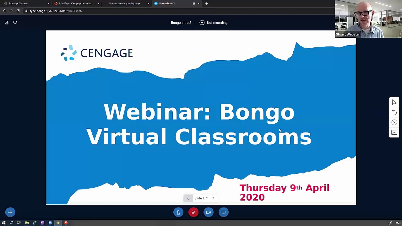Open the Slide 1 selector dropdown
Image resolution: width=402 pixels, height=226 pixels.
pos(201,198)
